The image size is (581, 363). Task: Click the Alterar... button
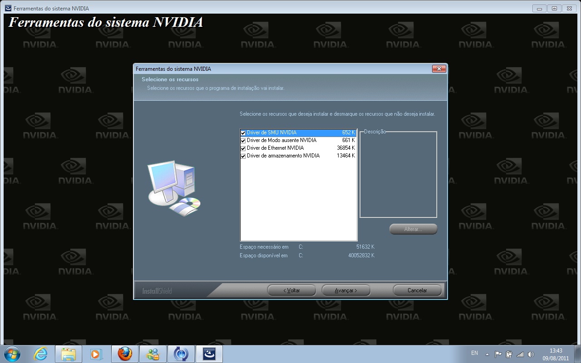(413, 229)
